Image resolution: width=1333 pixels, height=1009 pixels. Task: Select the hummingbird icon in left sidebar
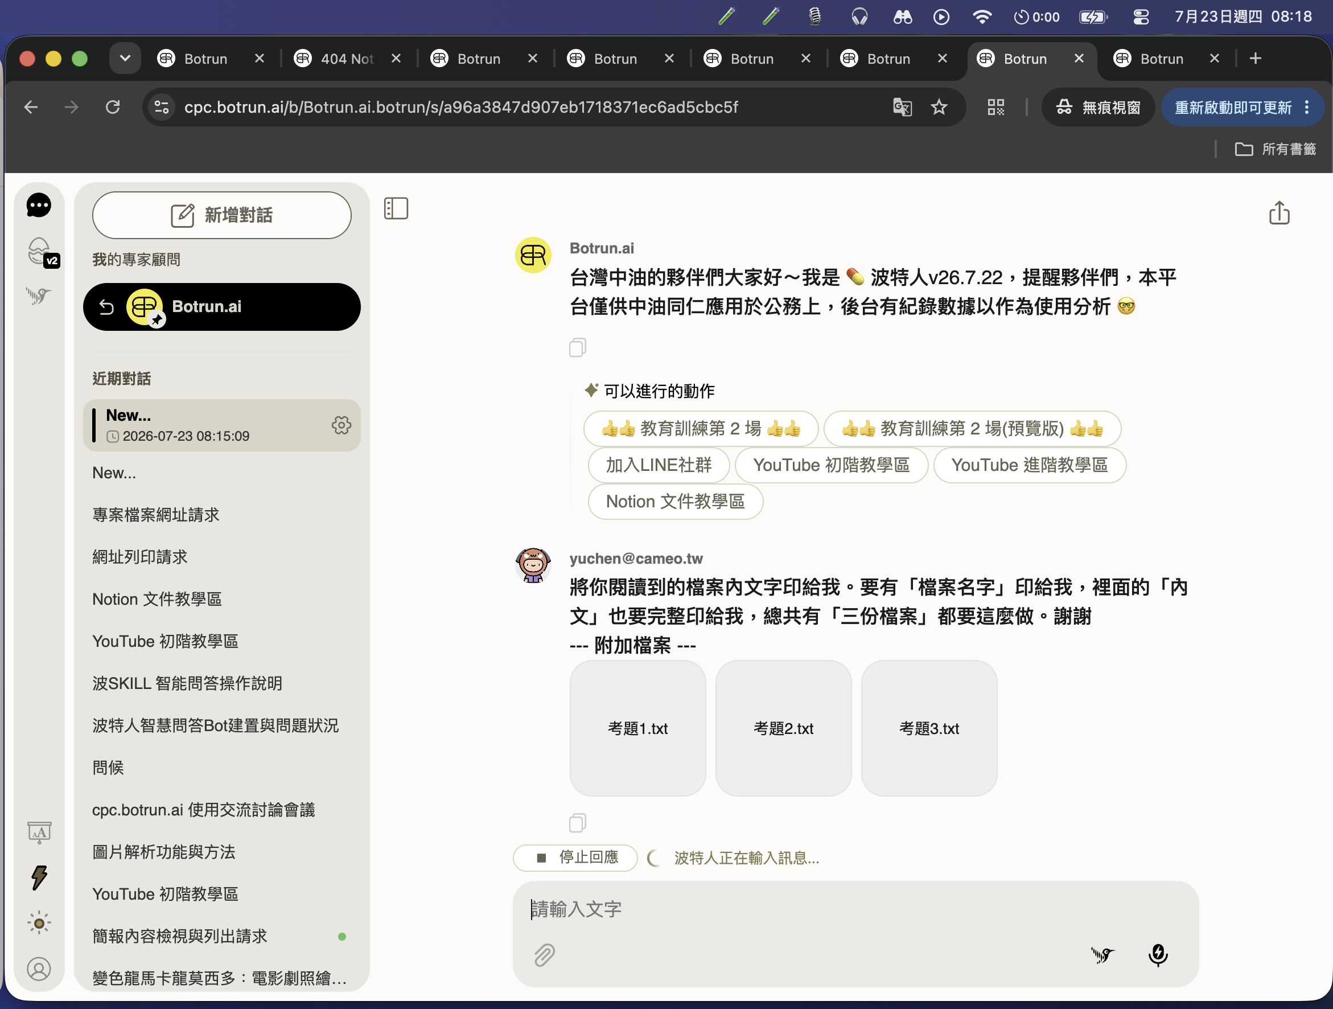(x=39, y=296)
